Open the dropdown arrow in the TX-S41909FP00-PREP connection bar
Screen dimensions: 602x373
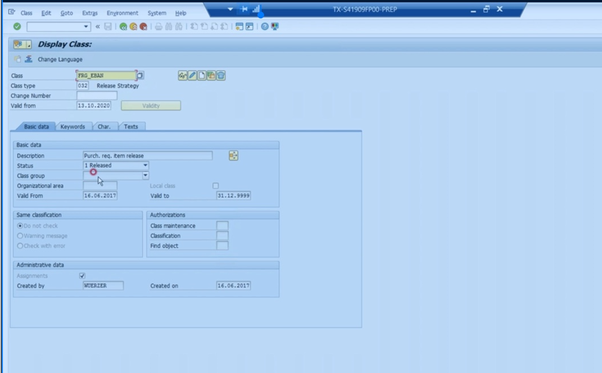click(231, 9)
